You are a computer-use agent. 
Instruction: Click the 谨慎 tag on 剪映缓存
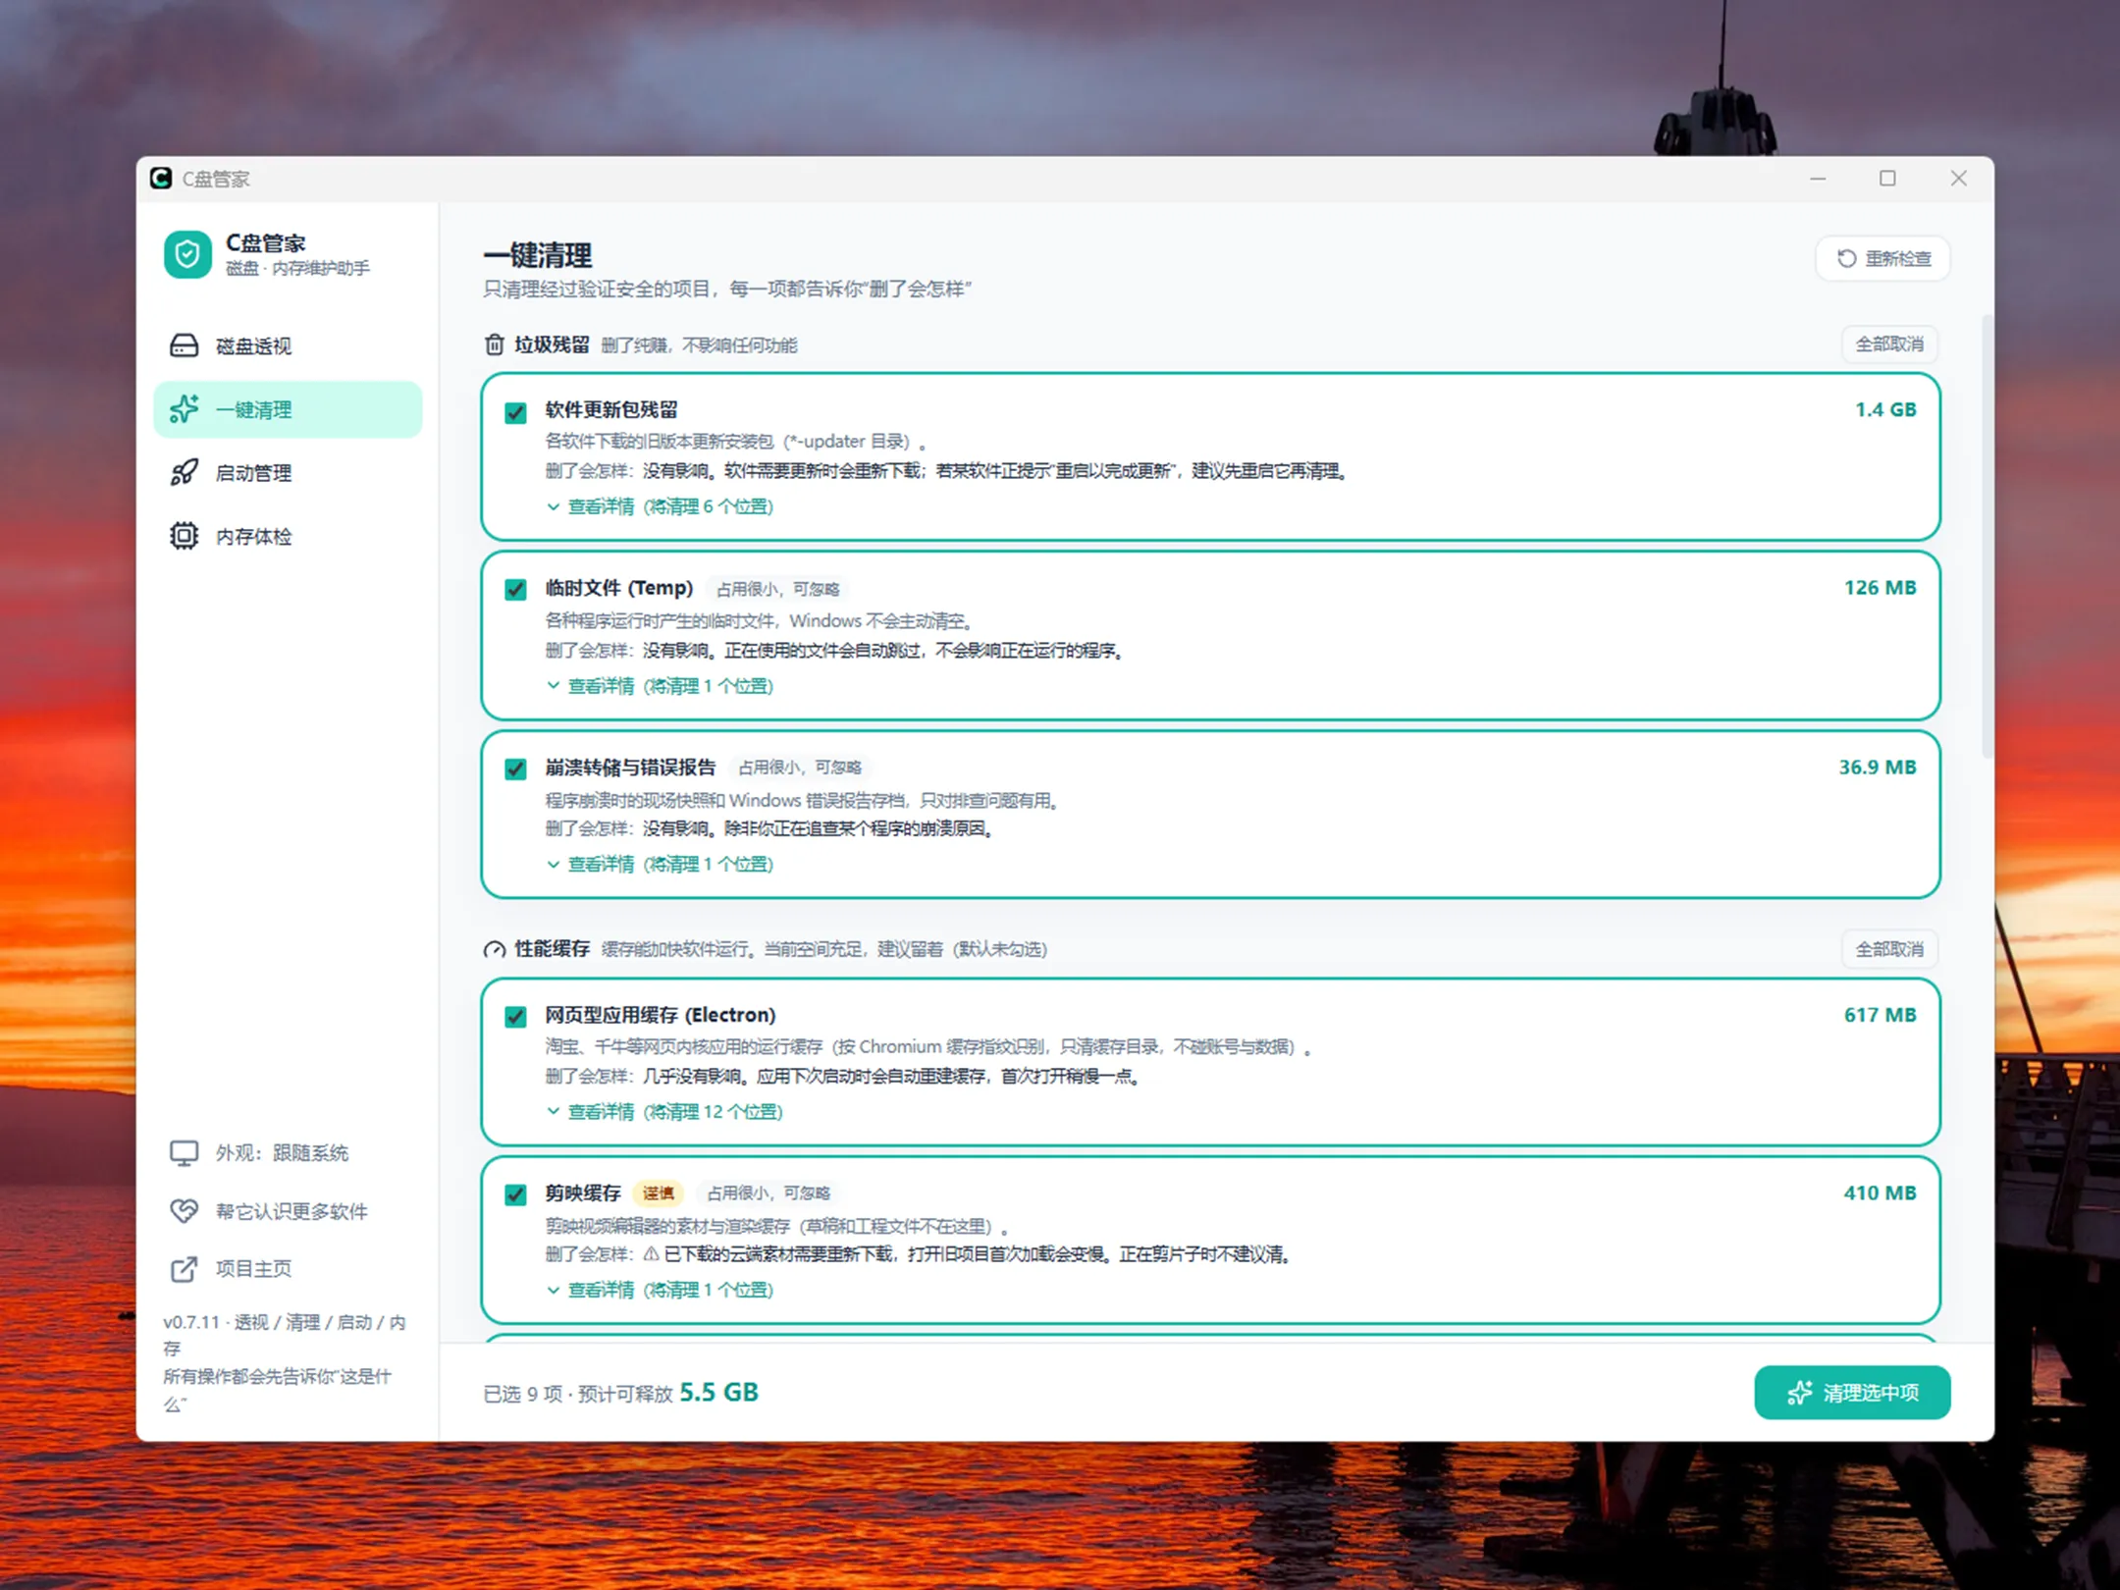click(658, 1193)
